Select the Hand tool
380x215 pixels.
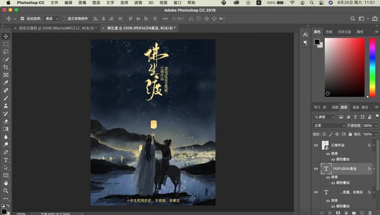coord(6,183)
